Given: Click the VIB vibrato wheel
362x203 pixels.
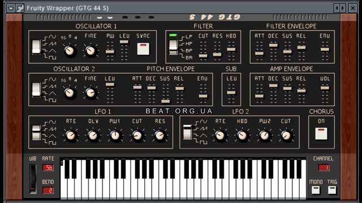Looking at the screenshot, I should (x=33, y=179).
